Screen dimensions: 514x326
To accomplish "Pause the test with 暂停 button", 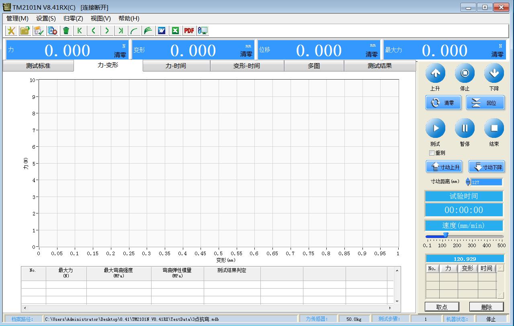I will [465, 128].
